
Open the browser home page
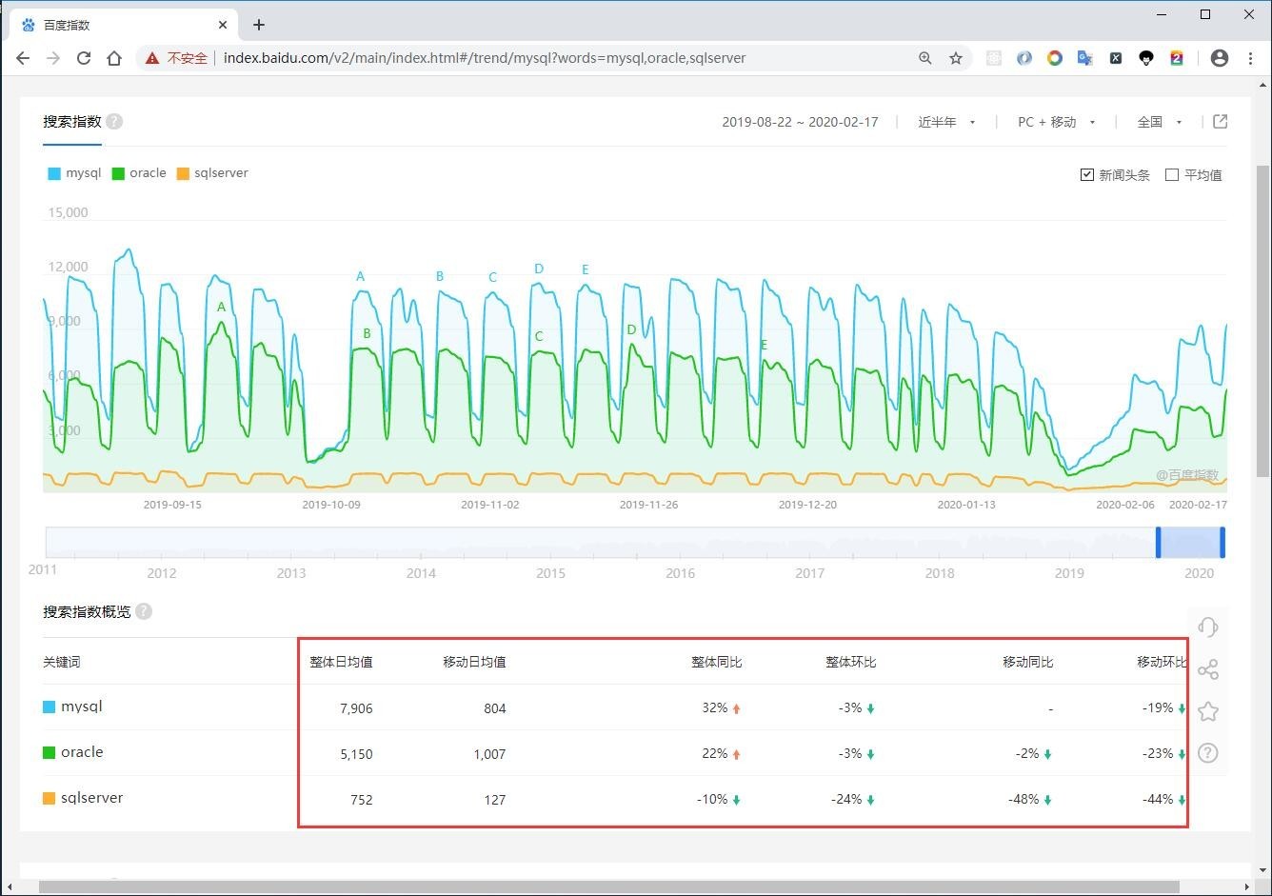[114, 58]
